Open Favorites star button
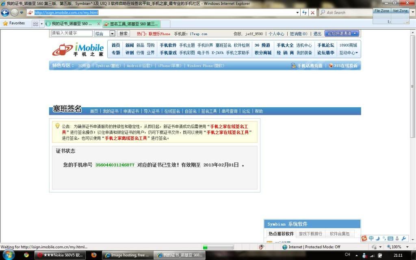This screenshot has width=416, height=260. (14, 23)
